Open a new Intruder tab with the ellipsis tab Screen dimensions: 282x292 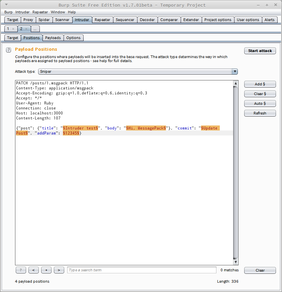35,29
